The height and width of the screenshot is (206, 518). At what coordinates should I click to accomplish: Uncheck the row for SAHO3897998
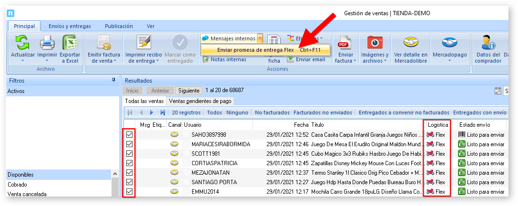click(x=129, y=135)
